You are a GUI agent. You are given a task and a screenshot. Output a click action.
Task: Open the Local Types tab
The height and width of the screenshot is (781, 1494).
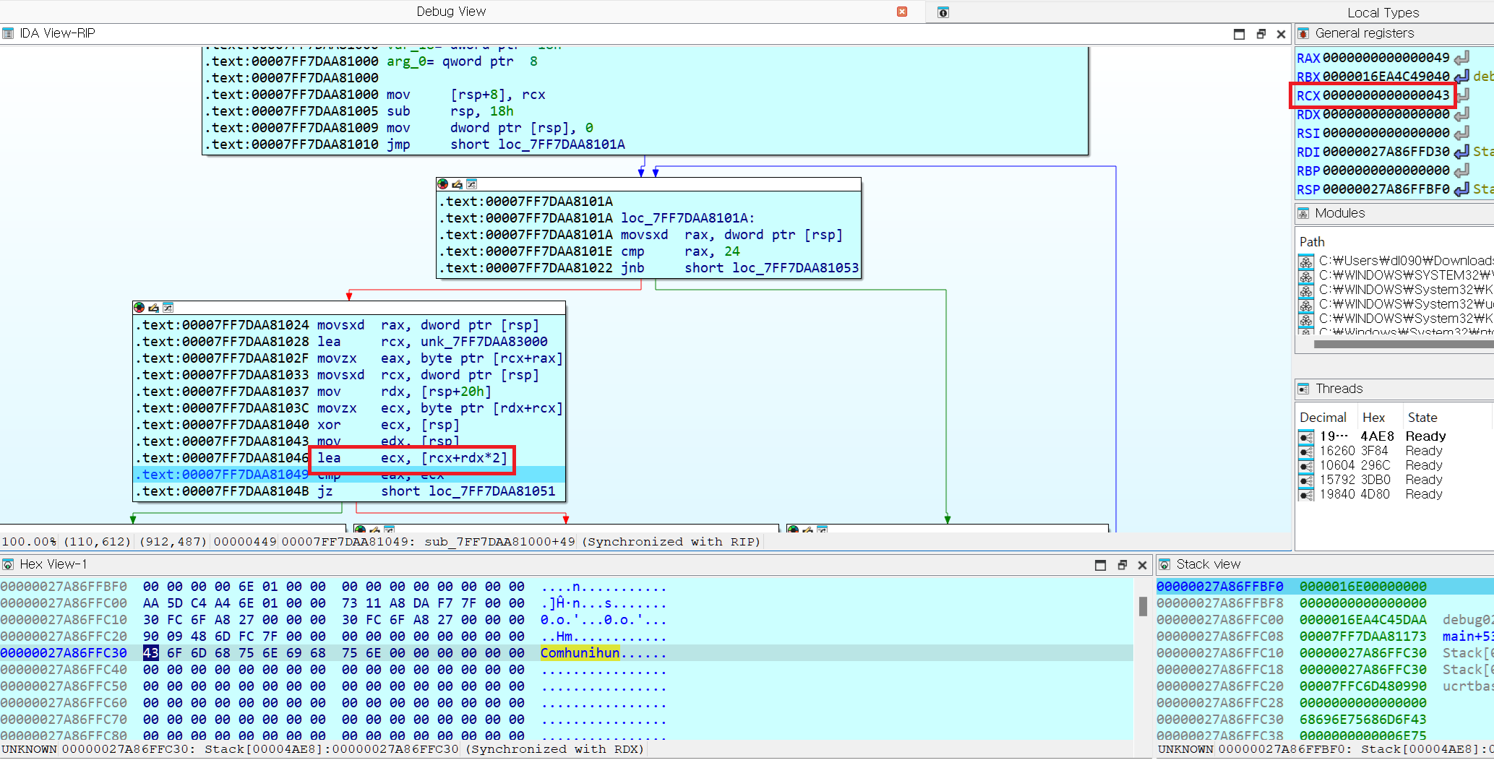click(1383, 12)
